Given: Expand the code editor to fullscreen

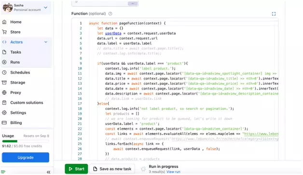Looking at the screenshot, I should (x=274, y=13).
